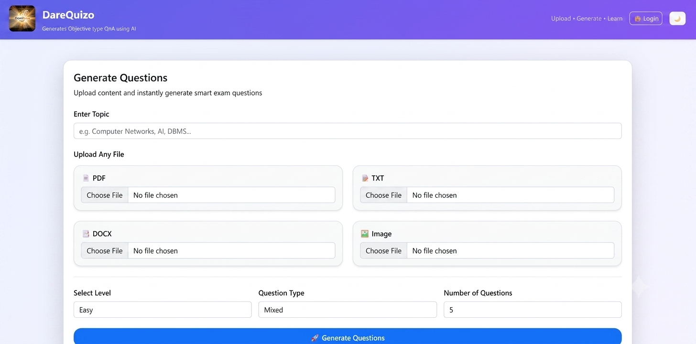
Task: Click the DareQuizo logo image
Action: 22,19
